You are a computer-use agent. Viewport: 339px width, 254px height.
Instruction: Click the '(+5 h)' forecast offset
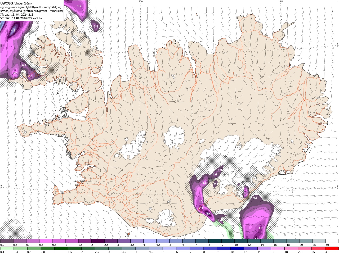click(x=37, y=18)
